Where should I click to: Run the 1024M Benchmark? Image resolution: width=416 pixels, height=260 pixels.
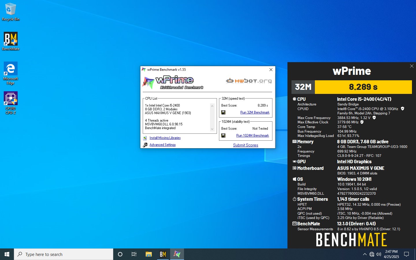point(252,135)
